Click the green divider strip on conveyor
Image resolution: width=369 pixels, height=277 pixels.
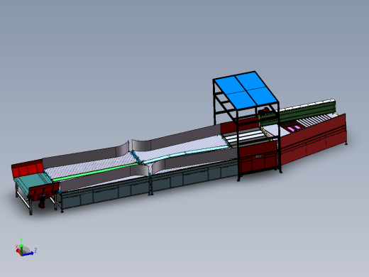[94, 172]
